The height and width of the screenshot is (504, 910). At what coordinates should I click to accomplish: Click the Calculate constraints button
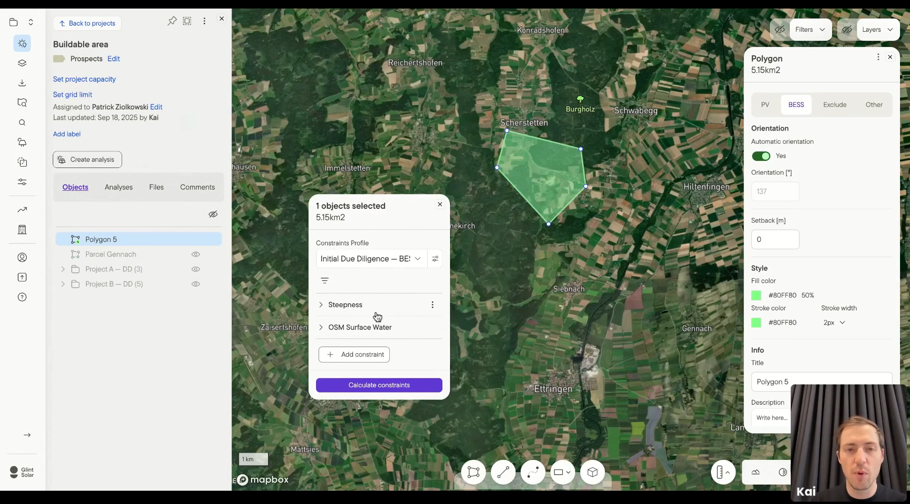click(x=378, y=385)
